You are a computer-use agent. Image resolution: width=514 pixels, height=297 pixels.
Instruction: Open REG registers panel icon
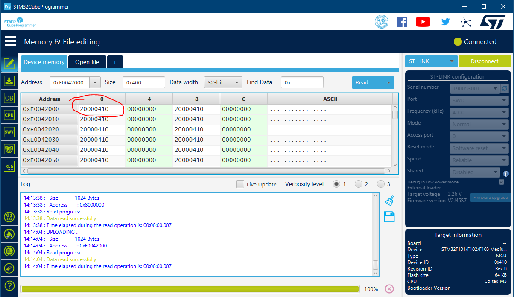[x=9, y=166]
